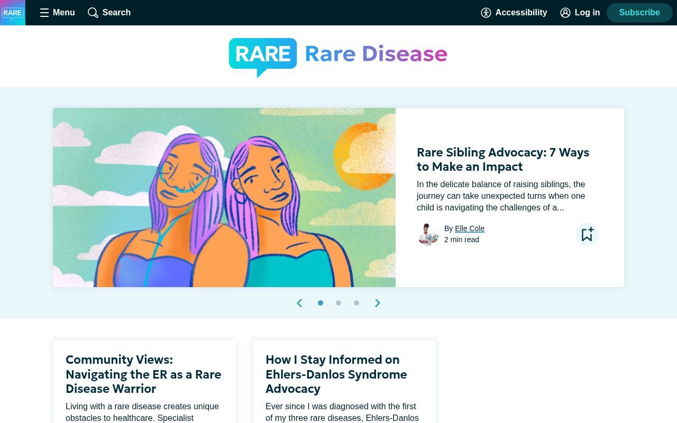
Task: Click Log in
Action: 580,13
